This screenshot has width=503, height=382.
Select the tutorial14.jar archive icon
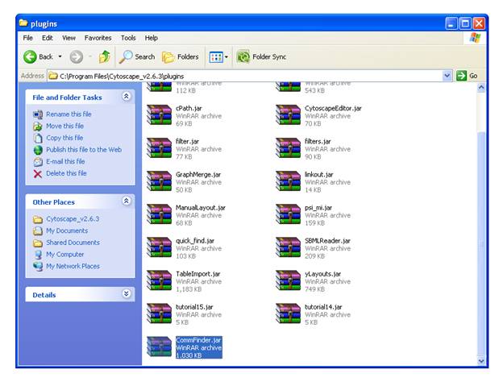point(289,313)
